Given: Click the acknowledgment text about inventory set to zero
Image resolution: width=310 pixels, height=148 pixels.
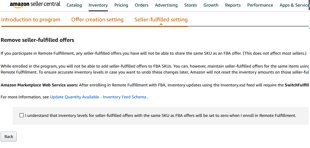Looking at the screenshot, I should [161, 116].
